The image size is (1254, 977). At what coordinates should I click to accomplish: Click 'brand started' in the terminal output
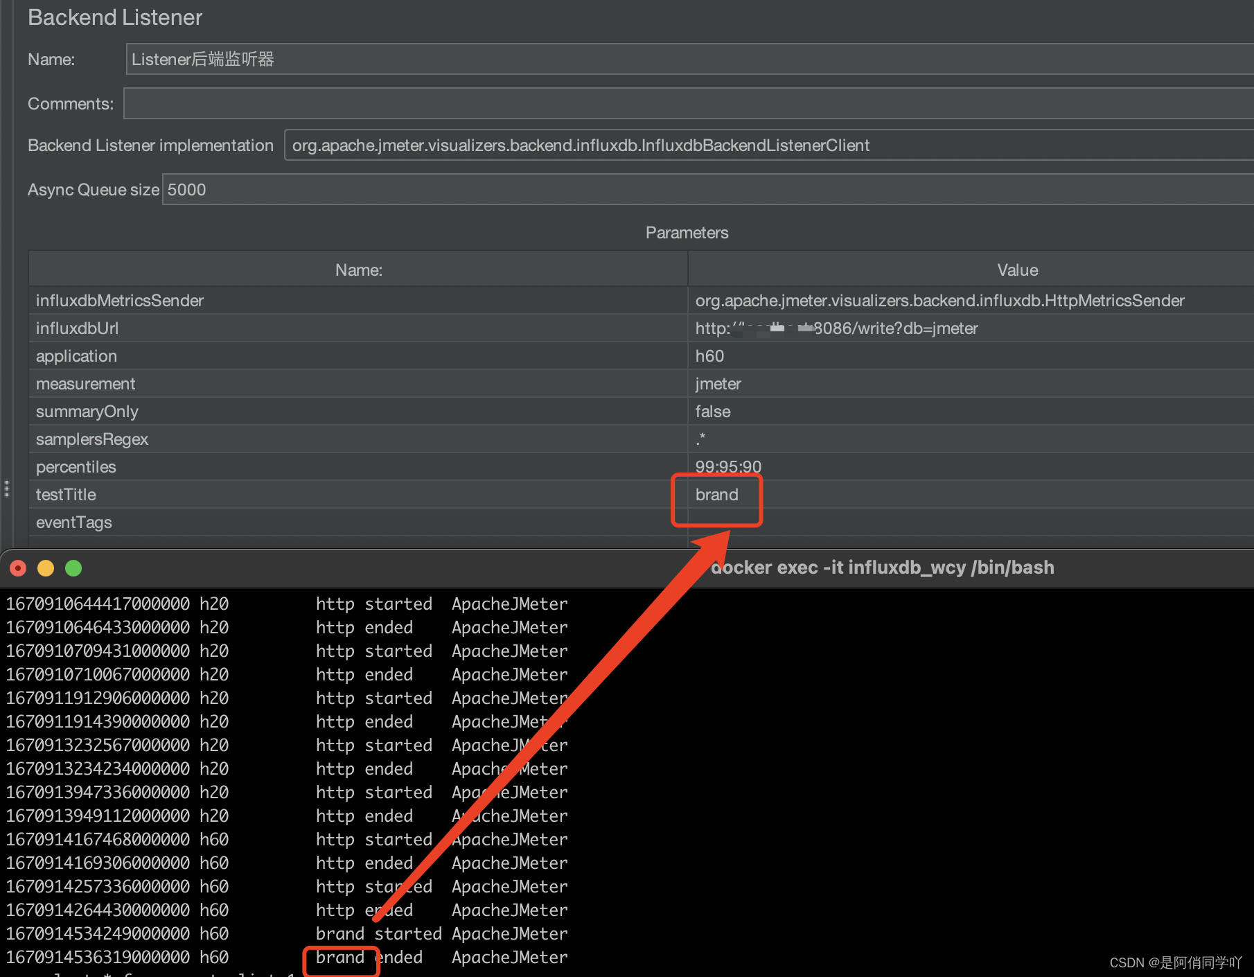pyautogui.click(x=378, y=934)
